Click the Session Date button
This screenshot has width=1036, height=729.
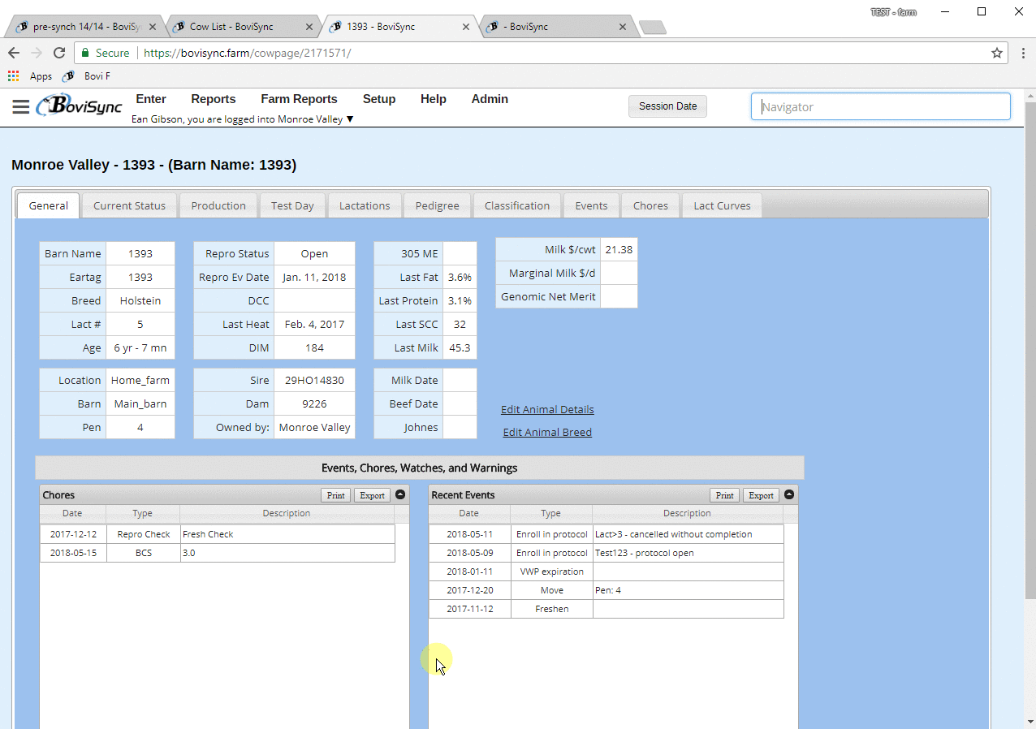(x=667, y=106)
